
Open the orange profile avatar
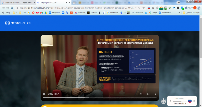point(195,8)
